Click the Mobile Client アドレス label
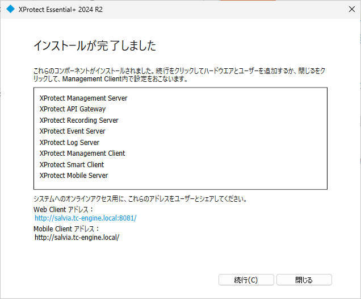Image resolution: width=361 pixels, height=299 pixels. coord(66,229)
